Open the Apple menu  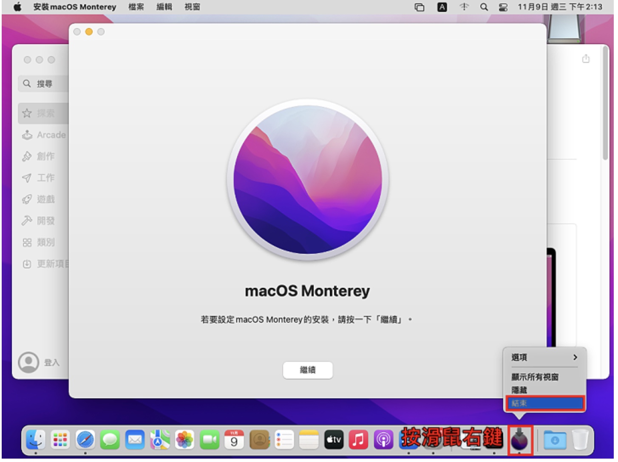coord(17,7)
